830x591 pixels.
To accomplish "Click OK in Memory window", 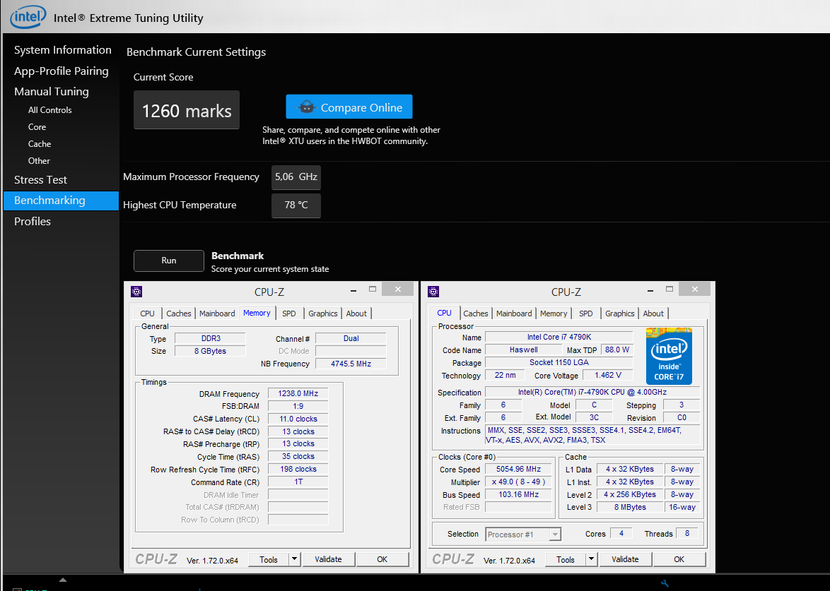I will click(382, 559).
